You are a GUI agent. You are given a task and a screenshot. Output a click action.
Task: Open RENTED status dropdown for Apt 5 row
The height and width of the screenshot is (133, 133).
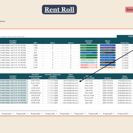tap(89, 55)
